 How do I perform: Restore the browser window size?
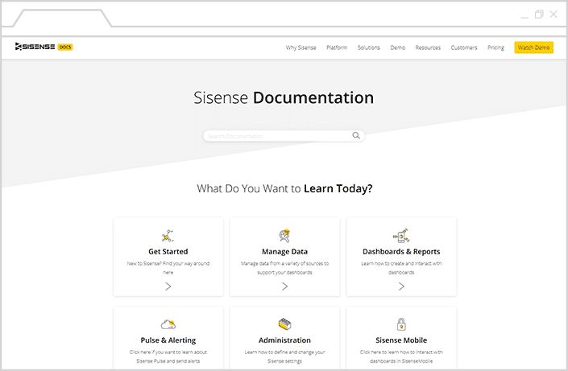pos(539,14)
